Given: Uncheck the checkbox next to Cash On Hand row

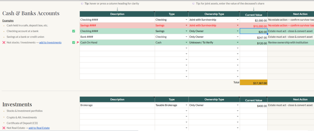Looking at the screenshot, I should point(74,43).
